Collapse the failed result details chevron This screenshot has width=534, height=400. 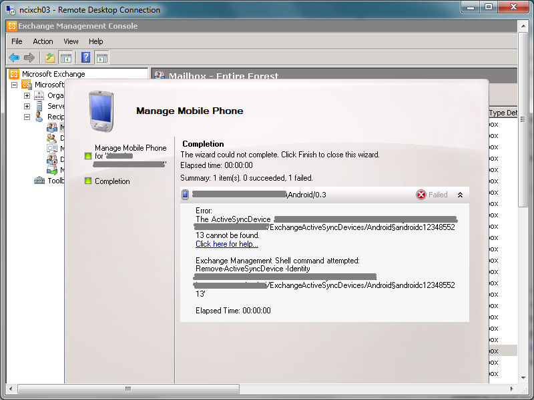[460, 195]
